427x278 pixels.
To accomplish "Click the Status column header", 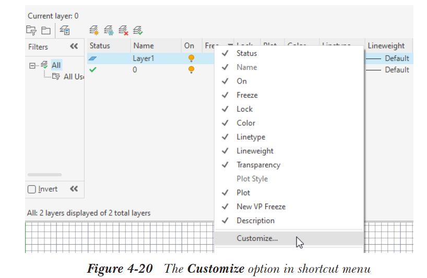I will (x=109, y=46).
